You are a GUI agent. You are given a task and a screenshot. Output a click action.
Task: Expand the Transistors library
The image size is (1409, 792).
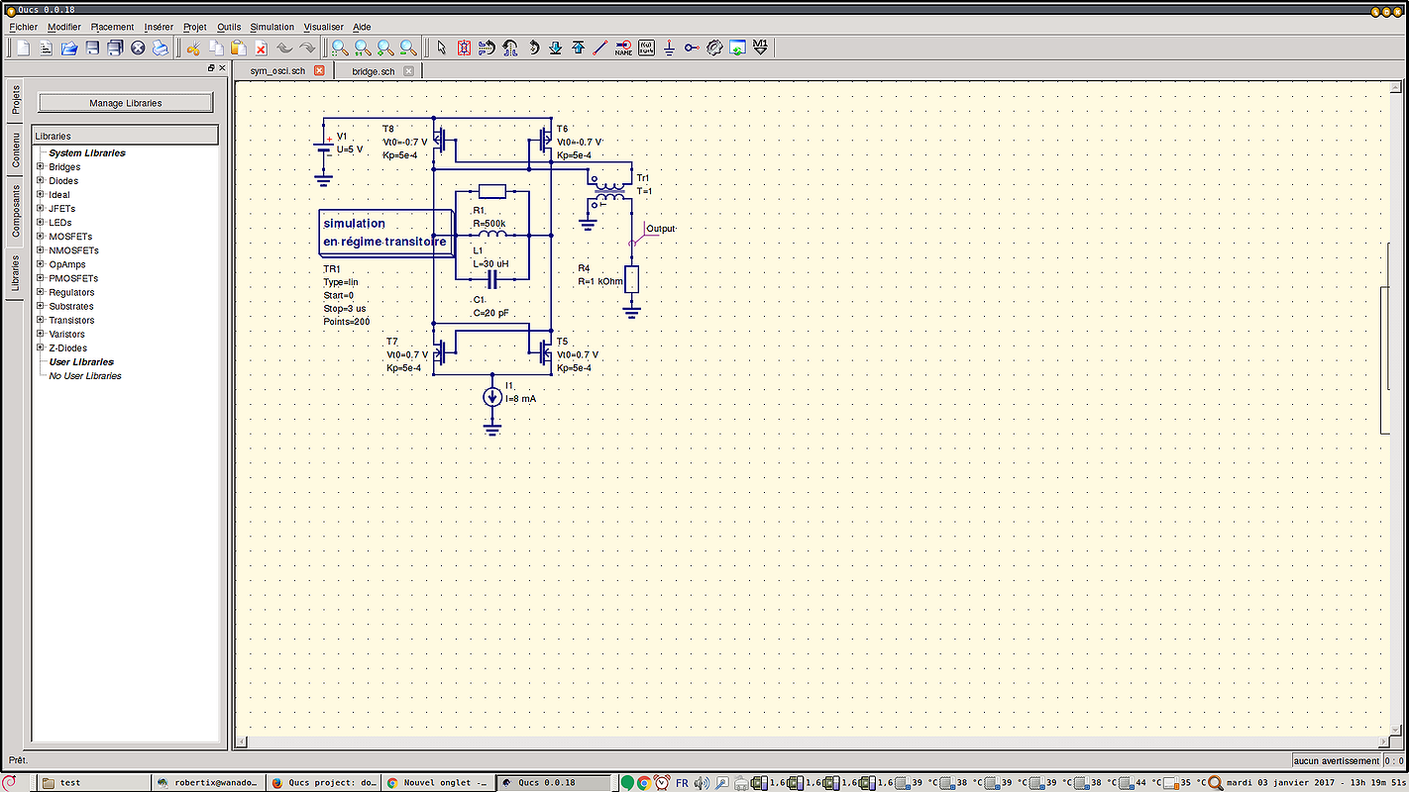[x=41, y=320]
